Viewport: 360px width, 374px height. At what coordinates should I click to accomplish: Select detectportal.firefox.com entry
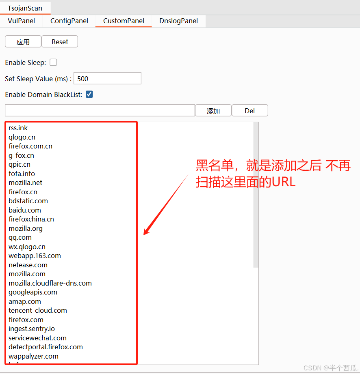coord(46,347)
